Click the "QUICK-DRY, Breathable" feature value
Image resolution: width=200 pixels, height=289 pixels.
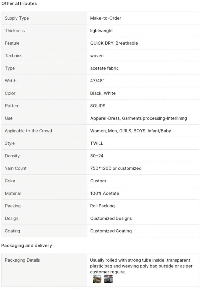point(114,43)
